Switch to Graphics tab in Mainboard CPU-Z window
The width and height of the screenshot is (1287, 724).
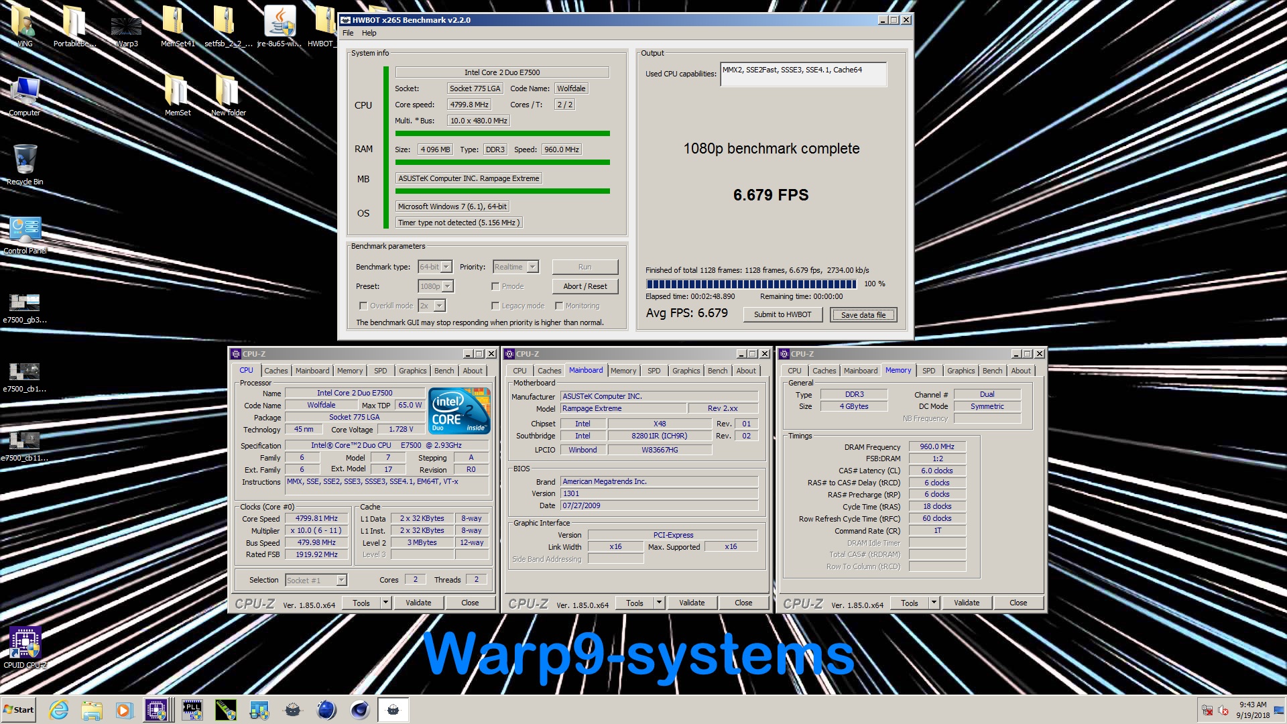click(x=686, y=371)
